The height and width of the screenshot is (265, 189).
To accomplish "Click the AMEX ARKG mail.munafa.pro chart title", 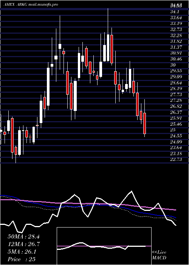I will [31, 5].
